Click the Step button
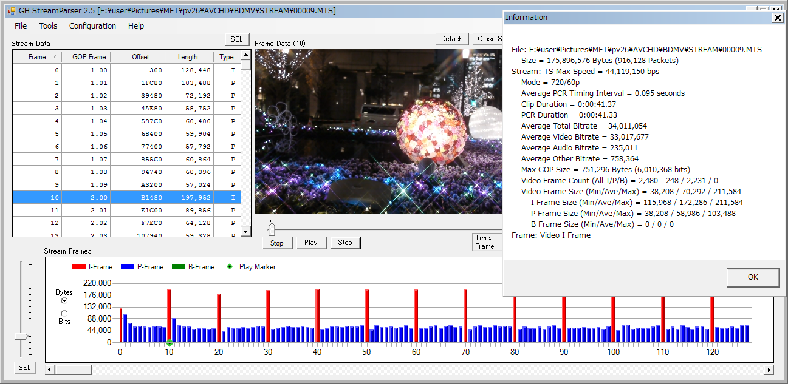This screenshot has height=384, width=788. pos(344,243)
